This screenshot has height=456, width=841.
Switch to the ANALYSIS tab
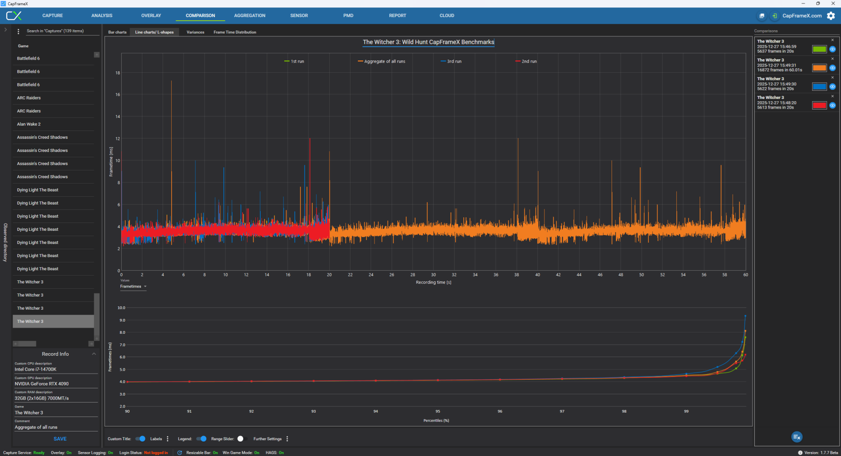tap(102, 16)
